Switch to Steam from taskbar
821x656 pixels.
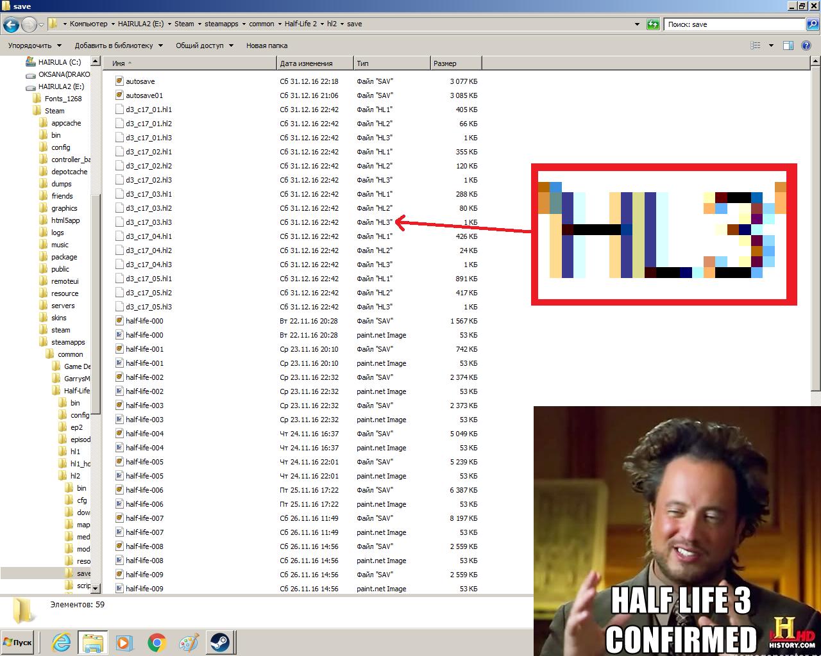tap(220, 642)
